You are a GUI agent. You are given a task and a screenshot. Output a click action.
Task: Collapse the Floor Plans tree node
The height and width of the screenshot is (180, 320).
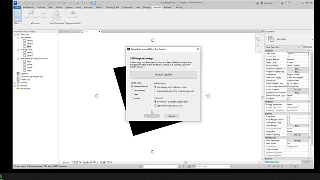pyautogui.click(x=18, y=38)
